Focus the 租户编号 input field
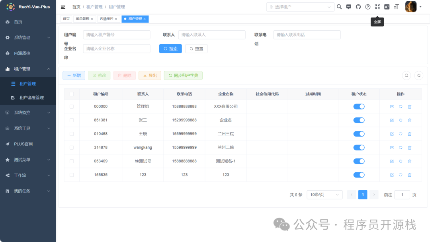The height and width of the screenshot is (242, 430). coord(117,35)
